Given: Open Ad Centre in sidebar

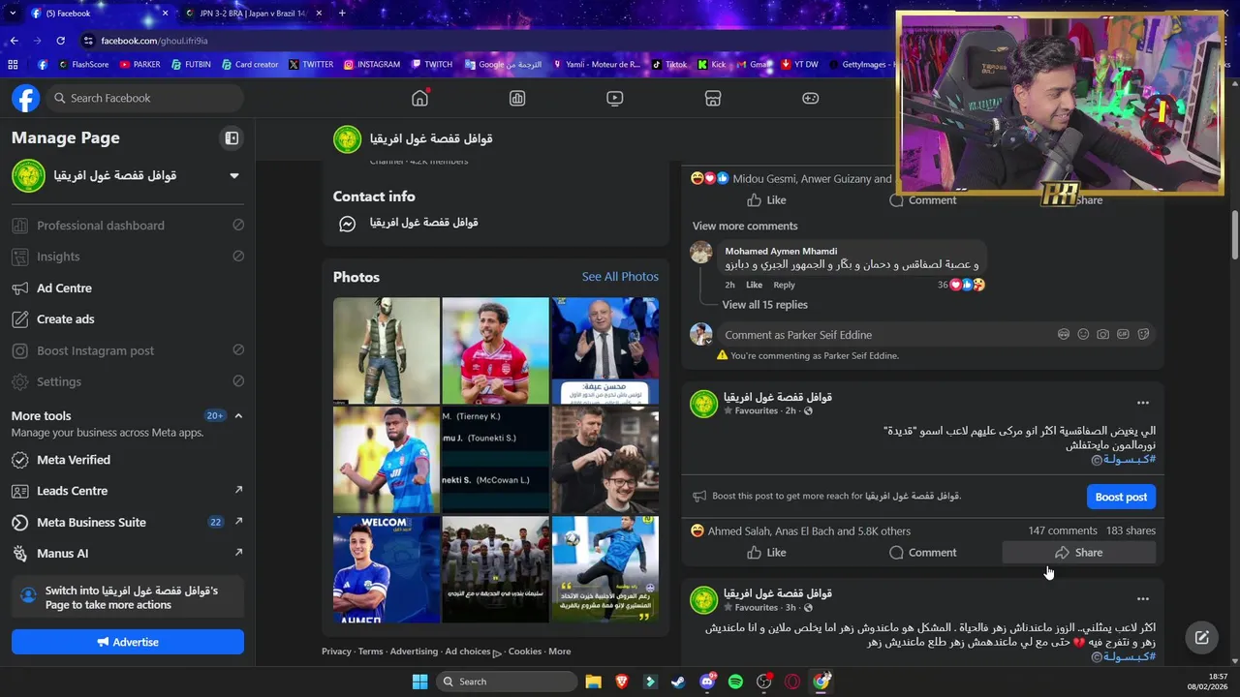Looking at the screenshot, I should click(128, 288).
